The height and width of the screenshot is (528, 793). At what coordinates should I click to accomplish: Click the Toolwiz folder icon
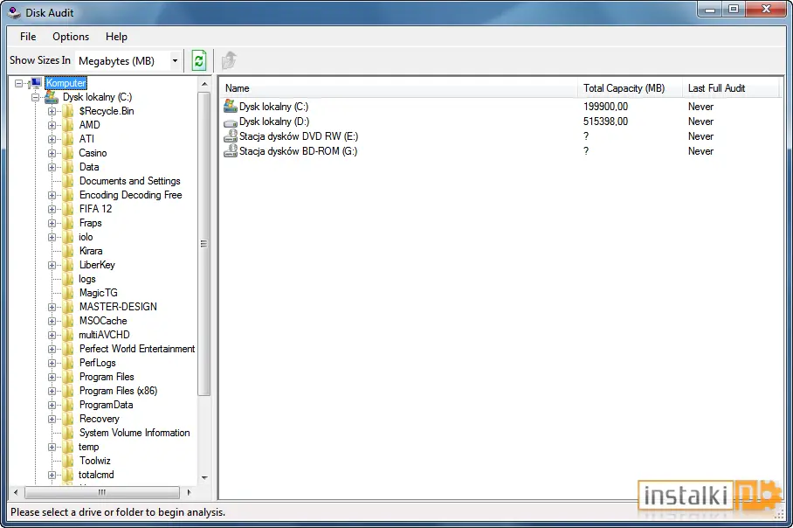pyautogui.click(x=68, y=461)
